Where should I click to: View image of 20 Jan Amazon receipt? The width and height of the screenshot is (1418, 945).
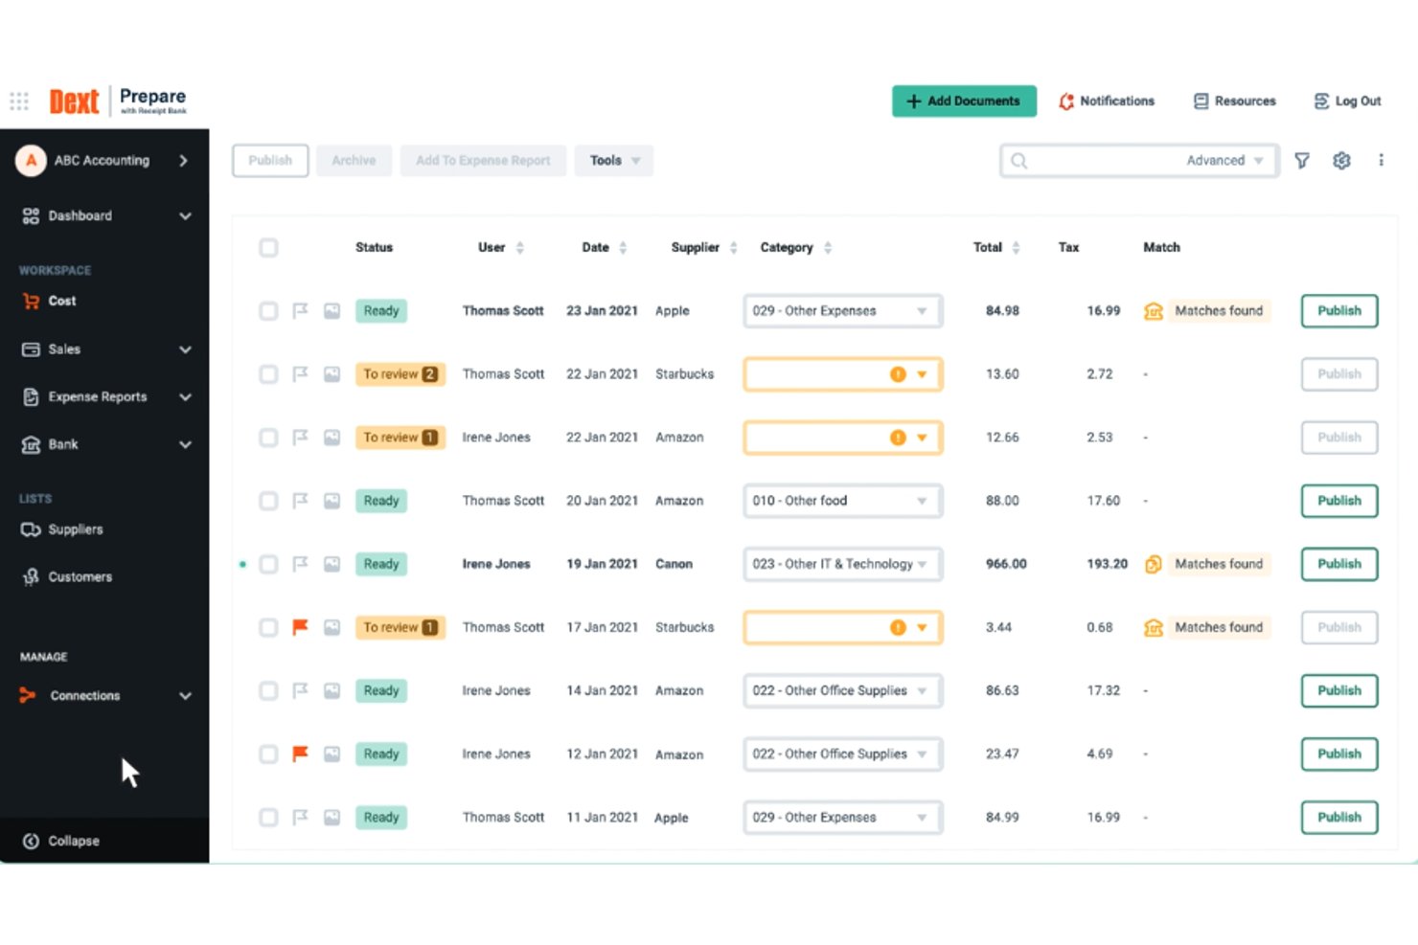pos(332,501)
